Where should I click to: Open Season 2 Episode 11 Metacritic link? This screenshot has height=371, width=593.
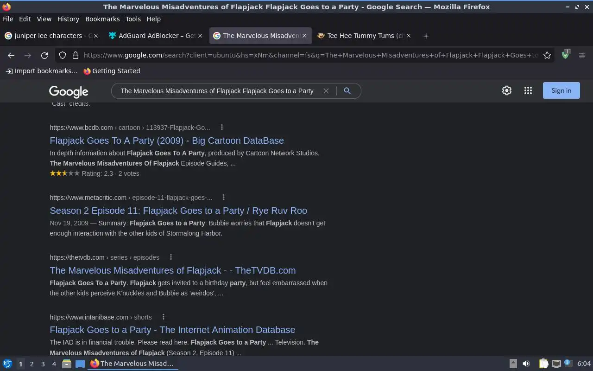178,211
